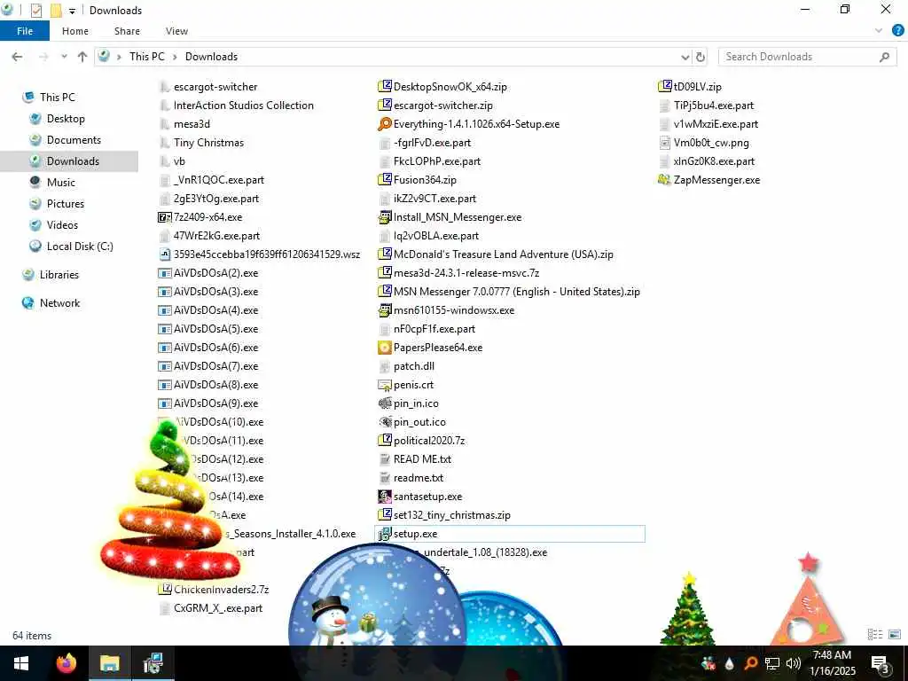
Task: Open Customize Quick Access Toolbar dropdown
Action: (73, 11)
